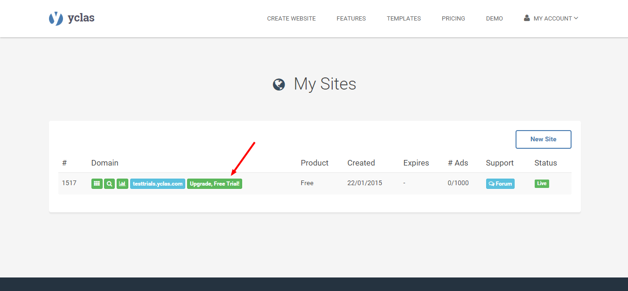
Task: Go to the Features page
Action: point(351,19)
